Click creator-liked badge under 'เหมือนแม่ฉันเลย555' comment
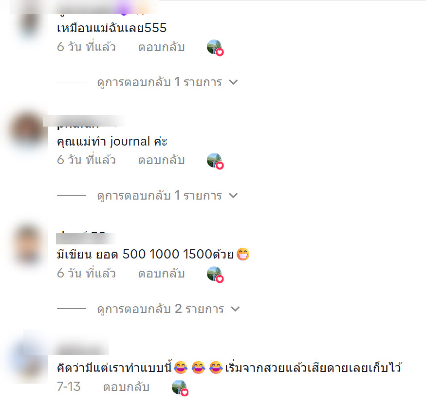The height and width of the screenshot is (407, 426). (215, 48)
